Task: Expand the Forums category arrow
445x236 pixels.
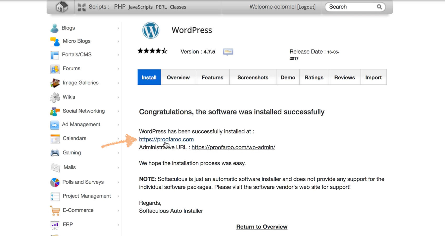Action: pyautogui.click(x=118, y=69)
